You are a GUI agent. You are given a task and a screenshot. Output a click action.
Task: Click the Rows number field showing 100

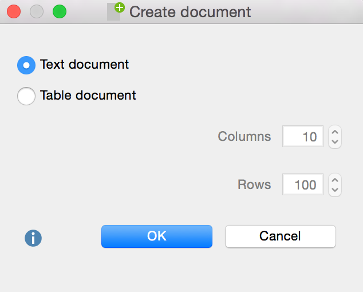(303, 184)
